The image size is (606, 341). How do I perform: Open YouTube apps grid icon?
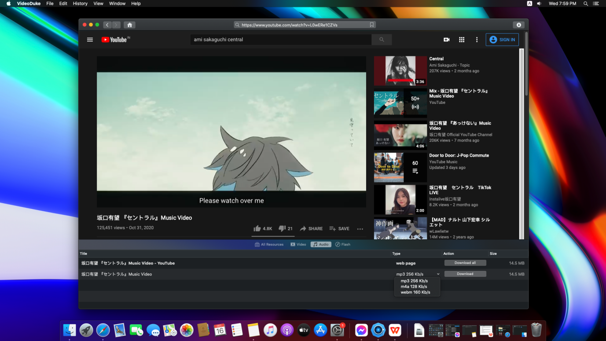462,40
